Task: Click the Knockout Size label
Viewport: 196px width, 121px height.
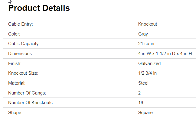Action: tap(23, 73)
